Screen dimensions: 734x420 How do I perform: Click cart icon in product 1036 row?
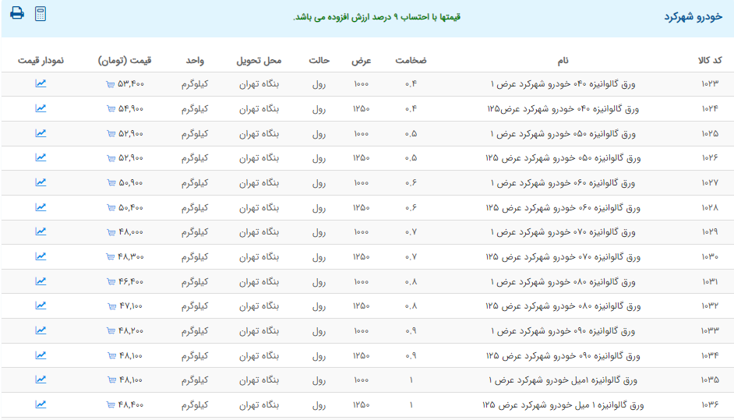point(110,405)
